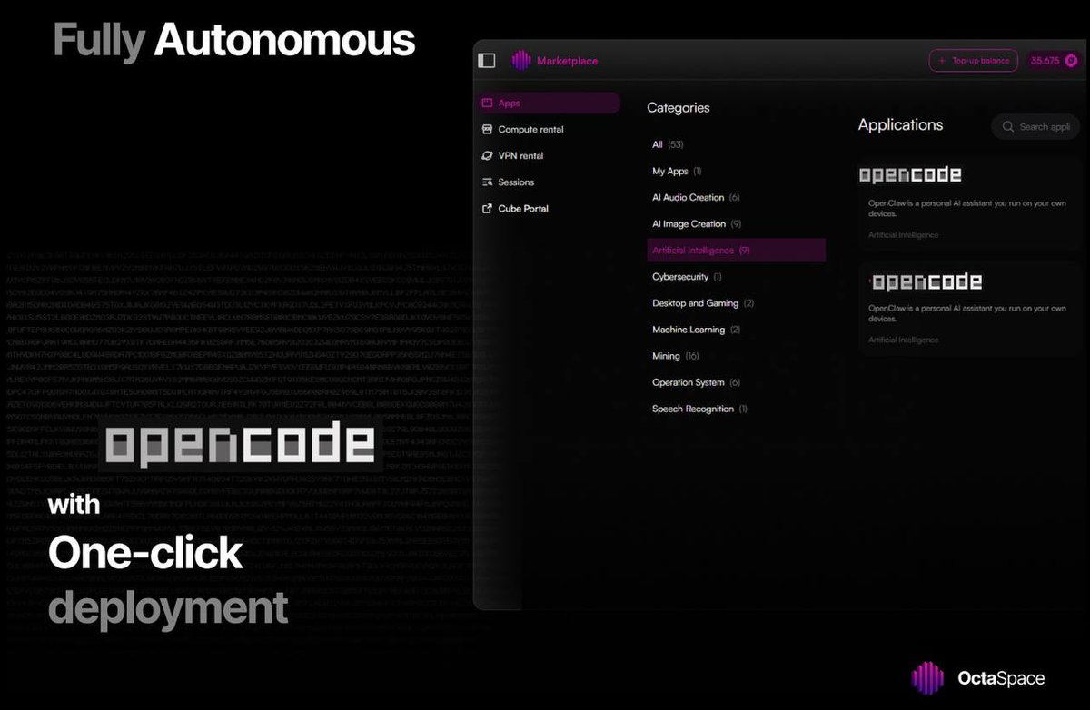Toggle the sidebar panel icon
The image size is (1090, 710).
pos(487,61)
